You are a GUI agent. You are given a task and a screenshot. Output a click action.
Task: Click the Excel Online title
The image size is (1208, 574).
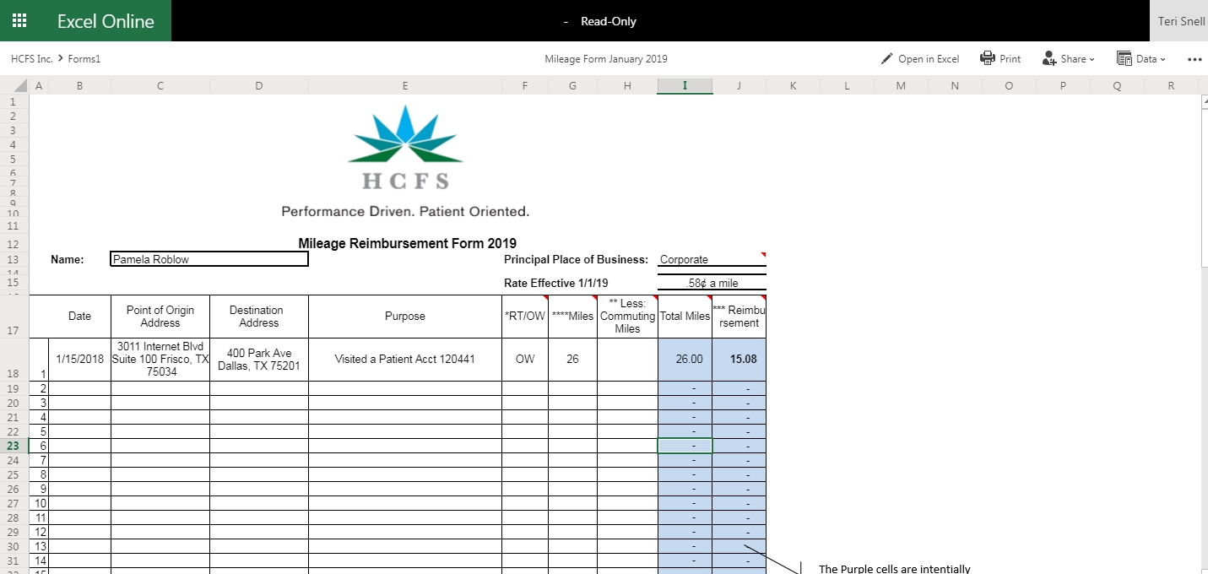106,21
